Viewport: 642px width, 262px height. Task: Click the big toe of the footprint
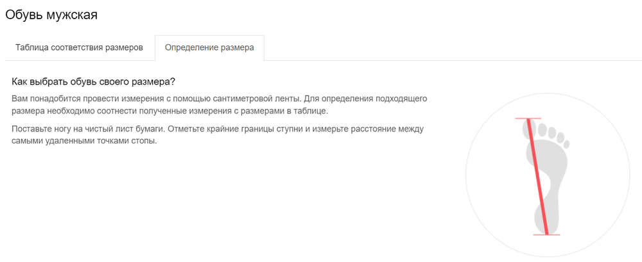click(529, 129)
